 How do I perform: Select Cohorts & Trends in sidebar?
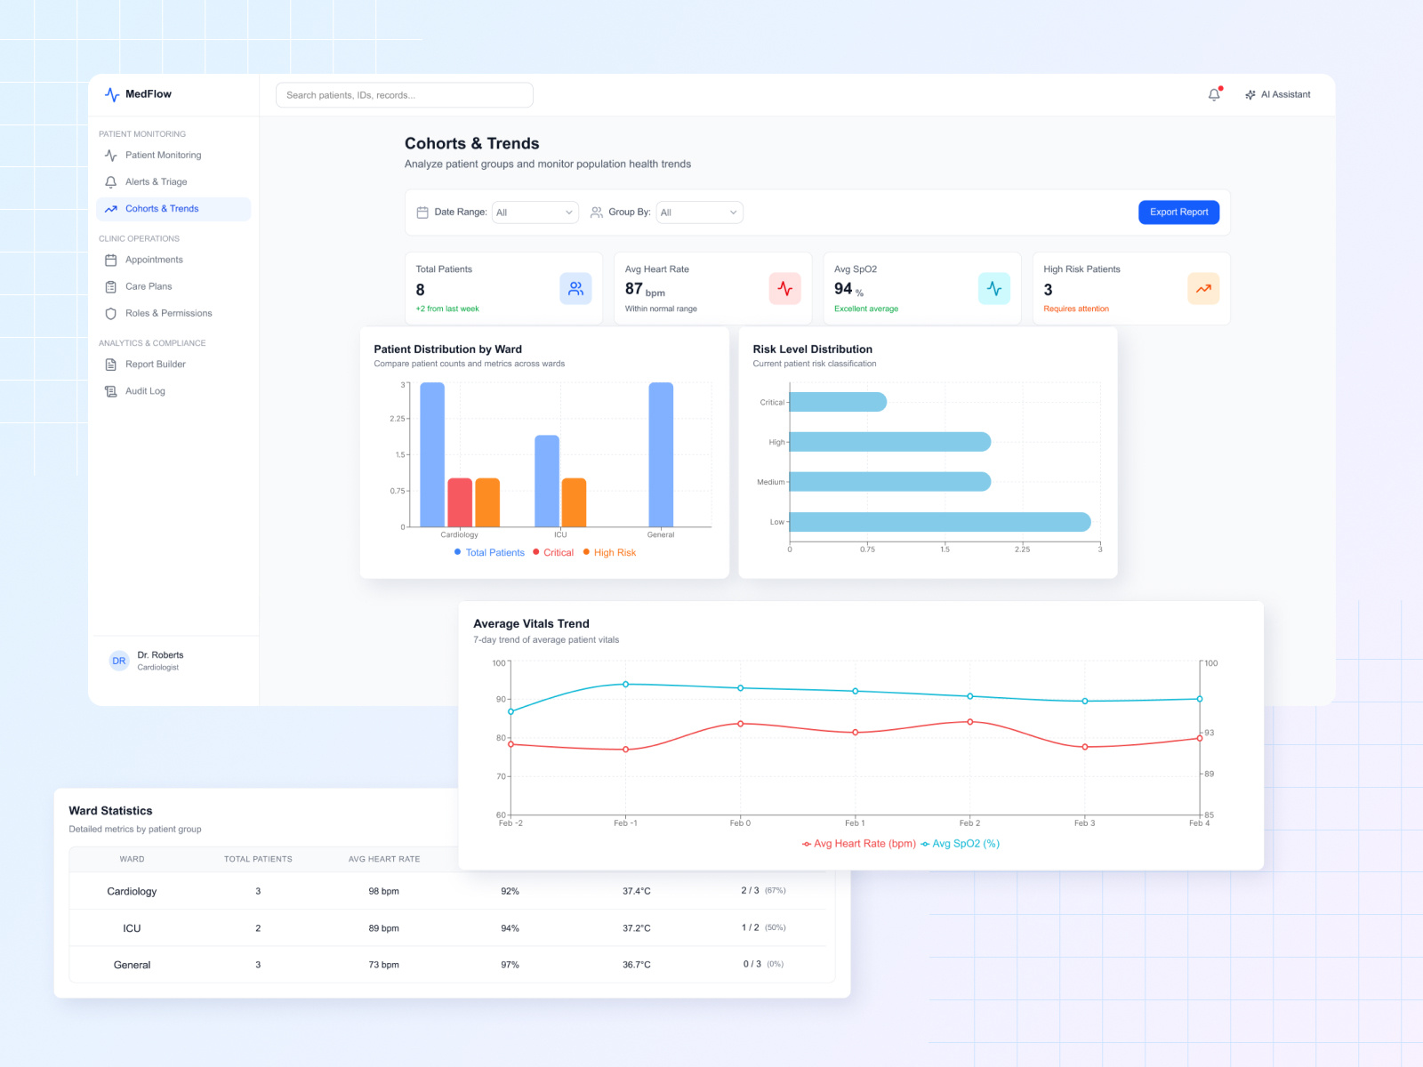pos(173,209)
